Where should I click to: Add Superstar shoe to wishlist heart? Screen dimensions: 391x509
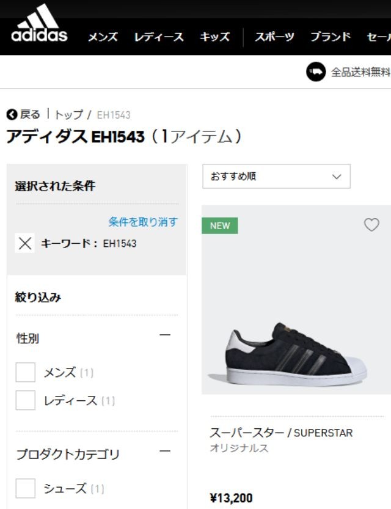click(371, 225)
